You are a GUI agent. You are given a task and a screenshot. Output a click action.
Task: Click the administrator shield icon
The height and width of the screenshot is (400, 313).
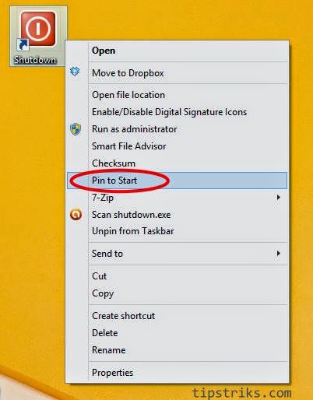76,129
